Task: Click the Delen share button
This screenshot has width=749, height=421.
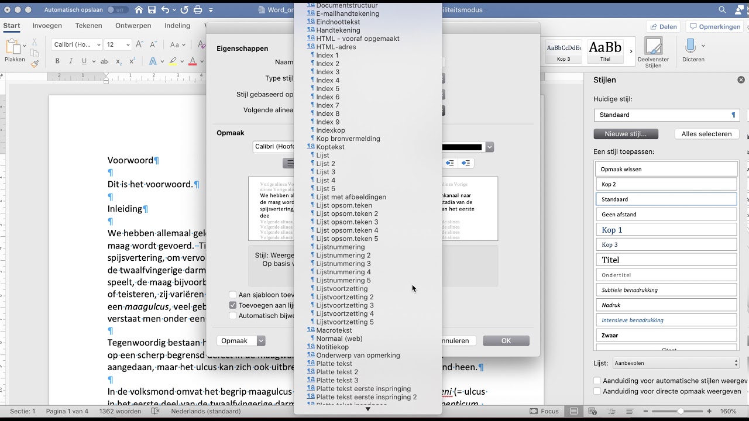Action: click(664, 26)
